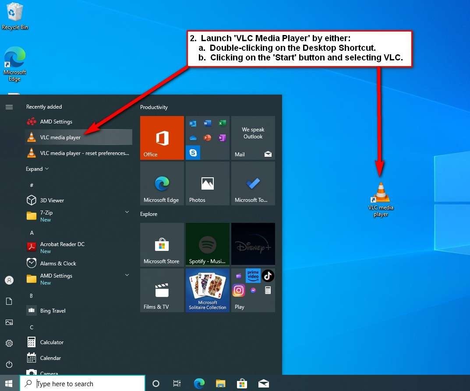
Task: Launch OneNote from the Office apps tile
Action: 222,138
